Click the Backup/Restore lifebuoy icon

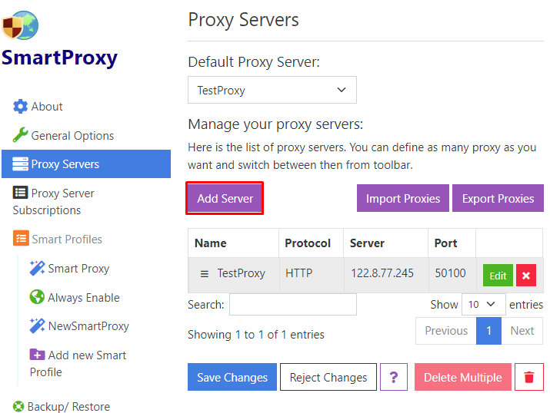[x=18, y=406]
